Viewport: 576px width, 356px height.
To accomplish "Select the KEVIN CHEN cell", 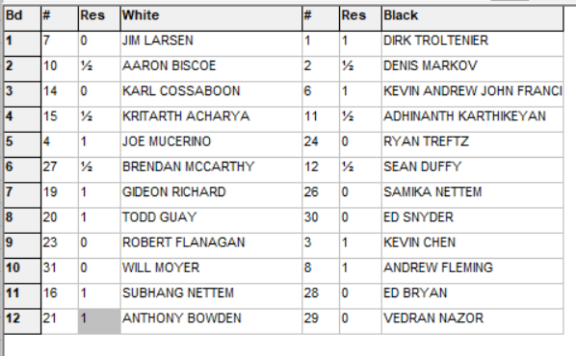I will 472,246.
